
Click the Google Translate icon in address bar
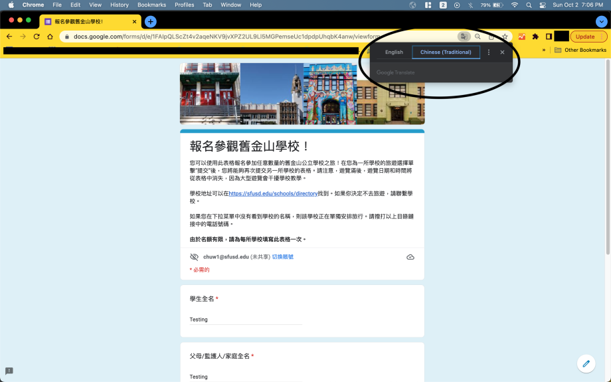(463, 37)
